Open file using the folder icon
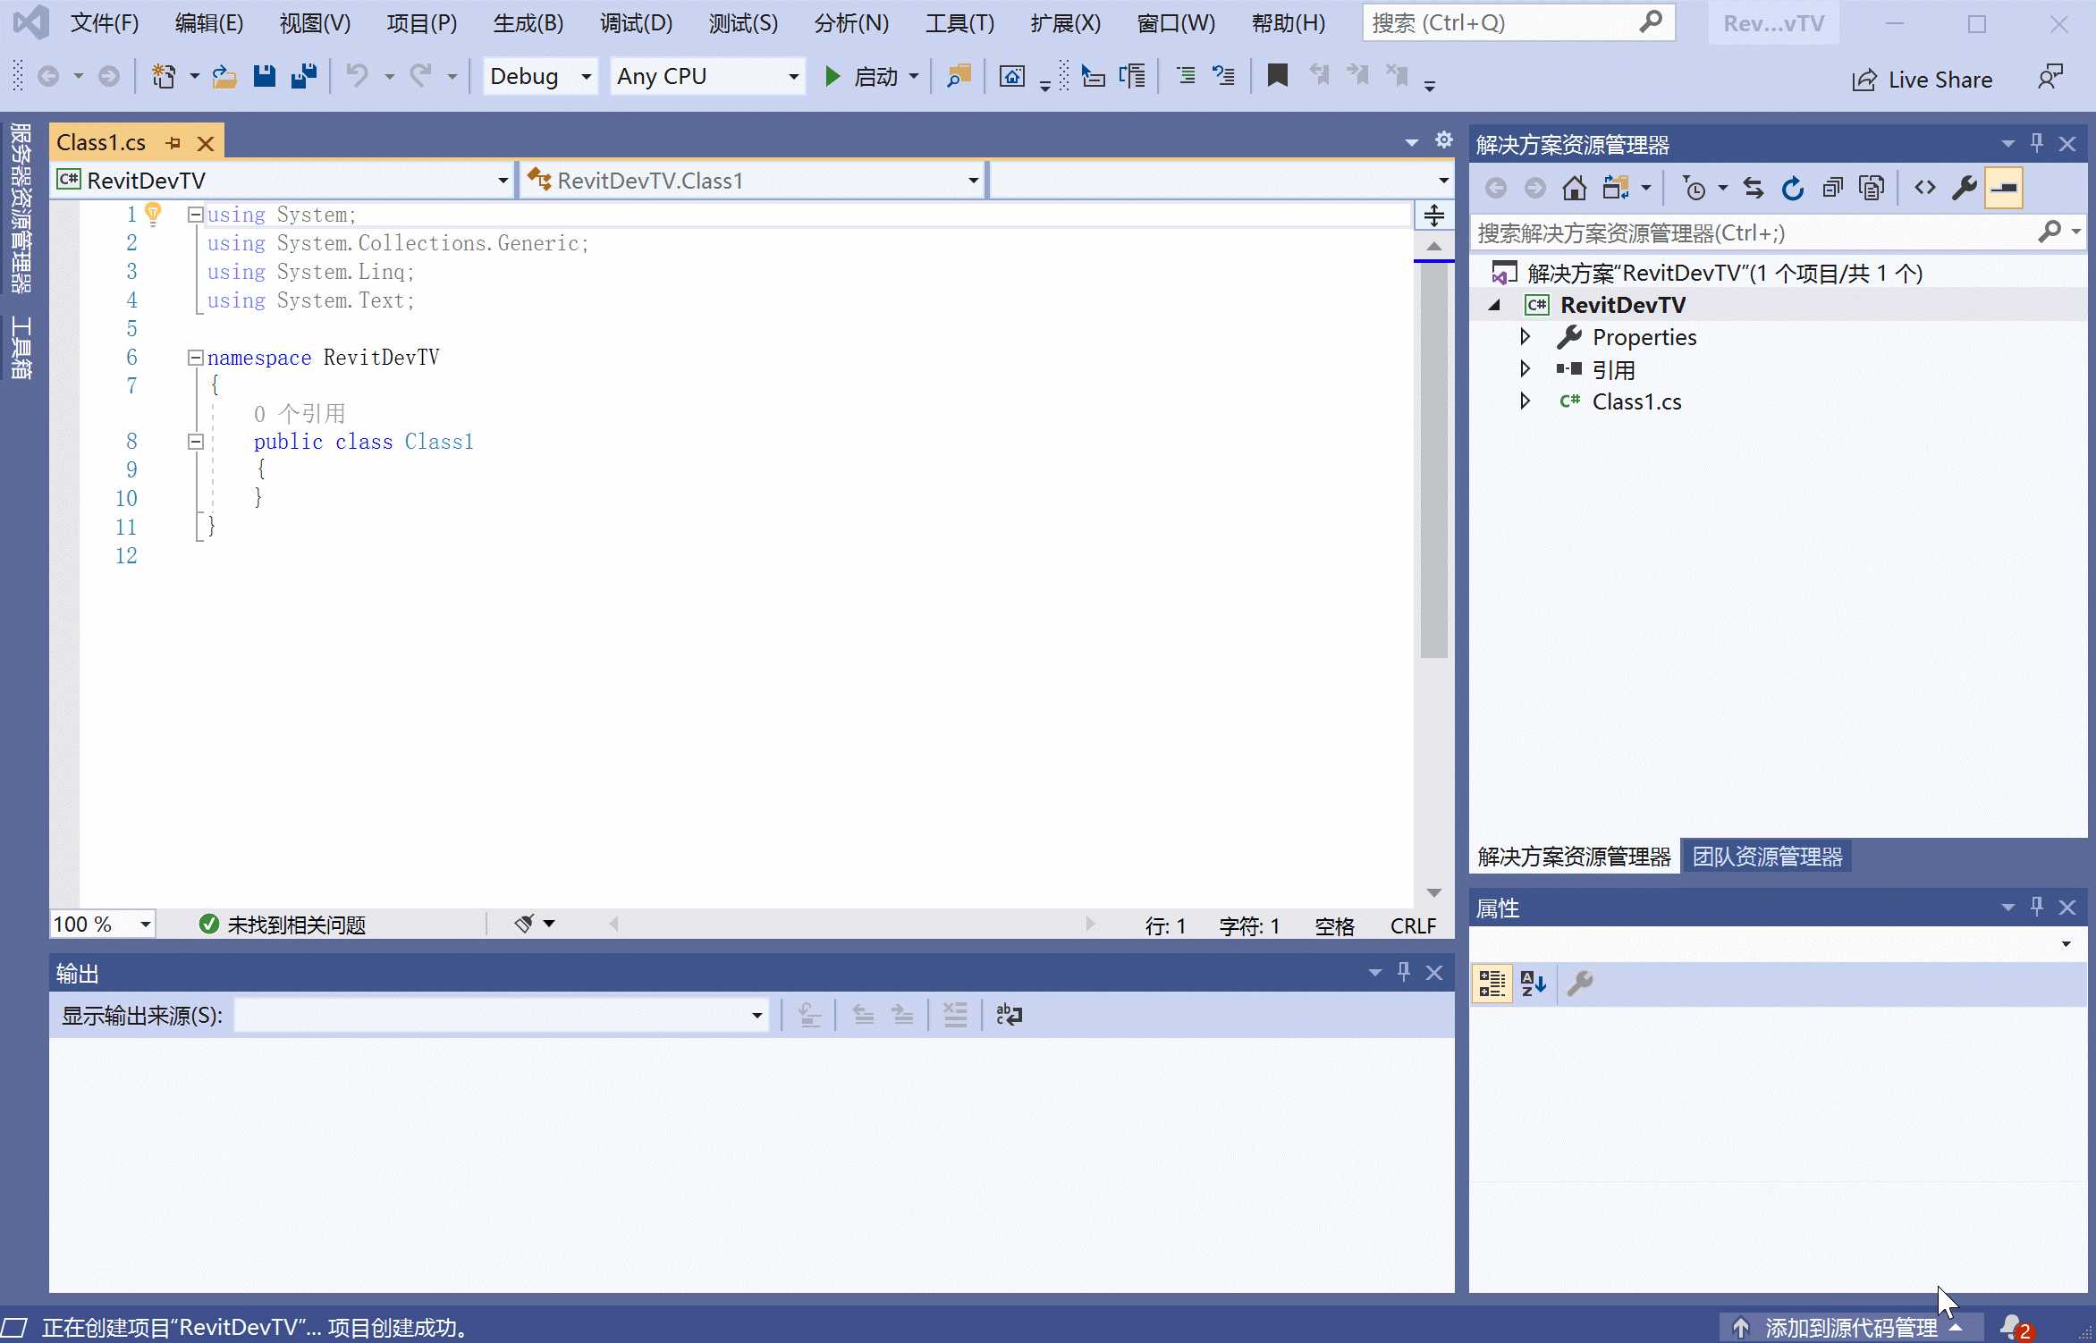Screen dimensions: 2096x1343 [224, 77]
